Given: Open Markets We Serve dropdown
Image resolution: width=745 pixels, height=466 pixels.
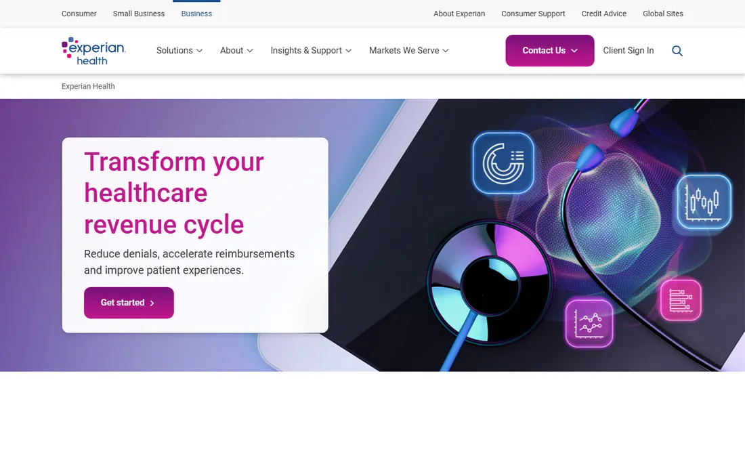Looking at the screenshot, I should click(x=408, y=50).
